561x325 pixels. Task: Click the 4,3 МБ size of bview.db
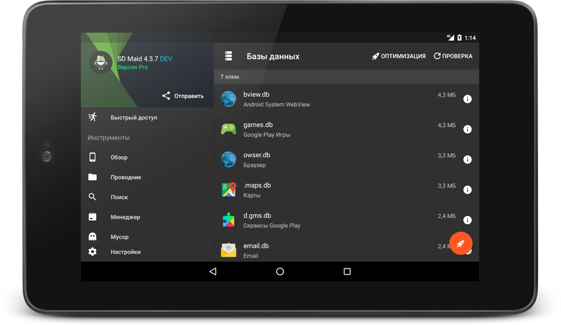(x=447, y=95)
